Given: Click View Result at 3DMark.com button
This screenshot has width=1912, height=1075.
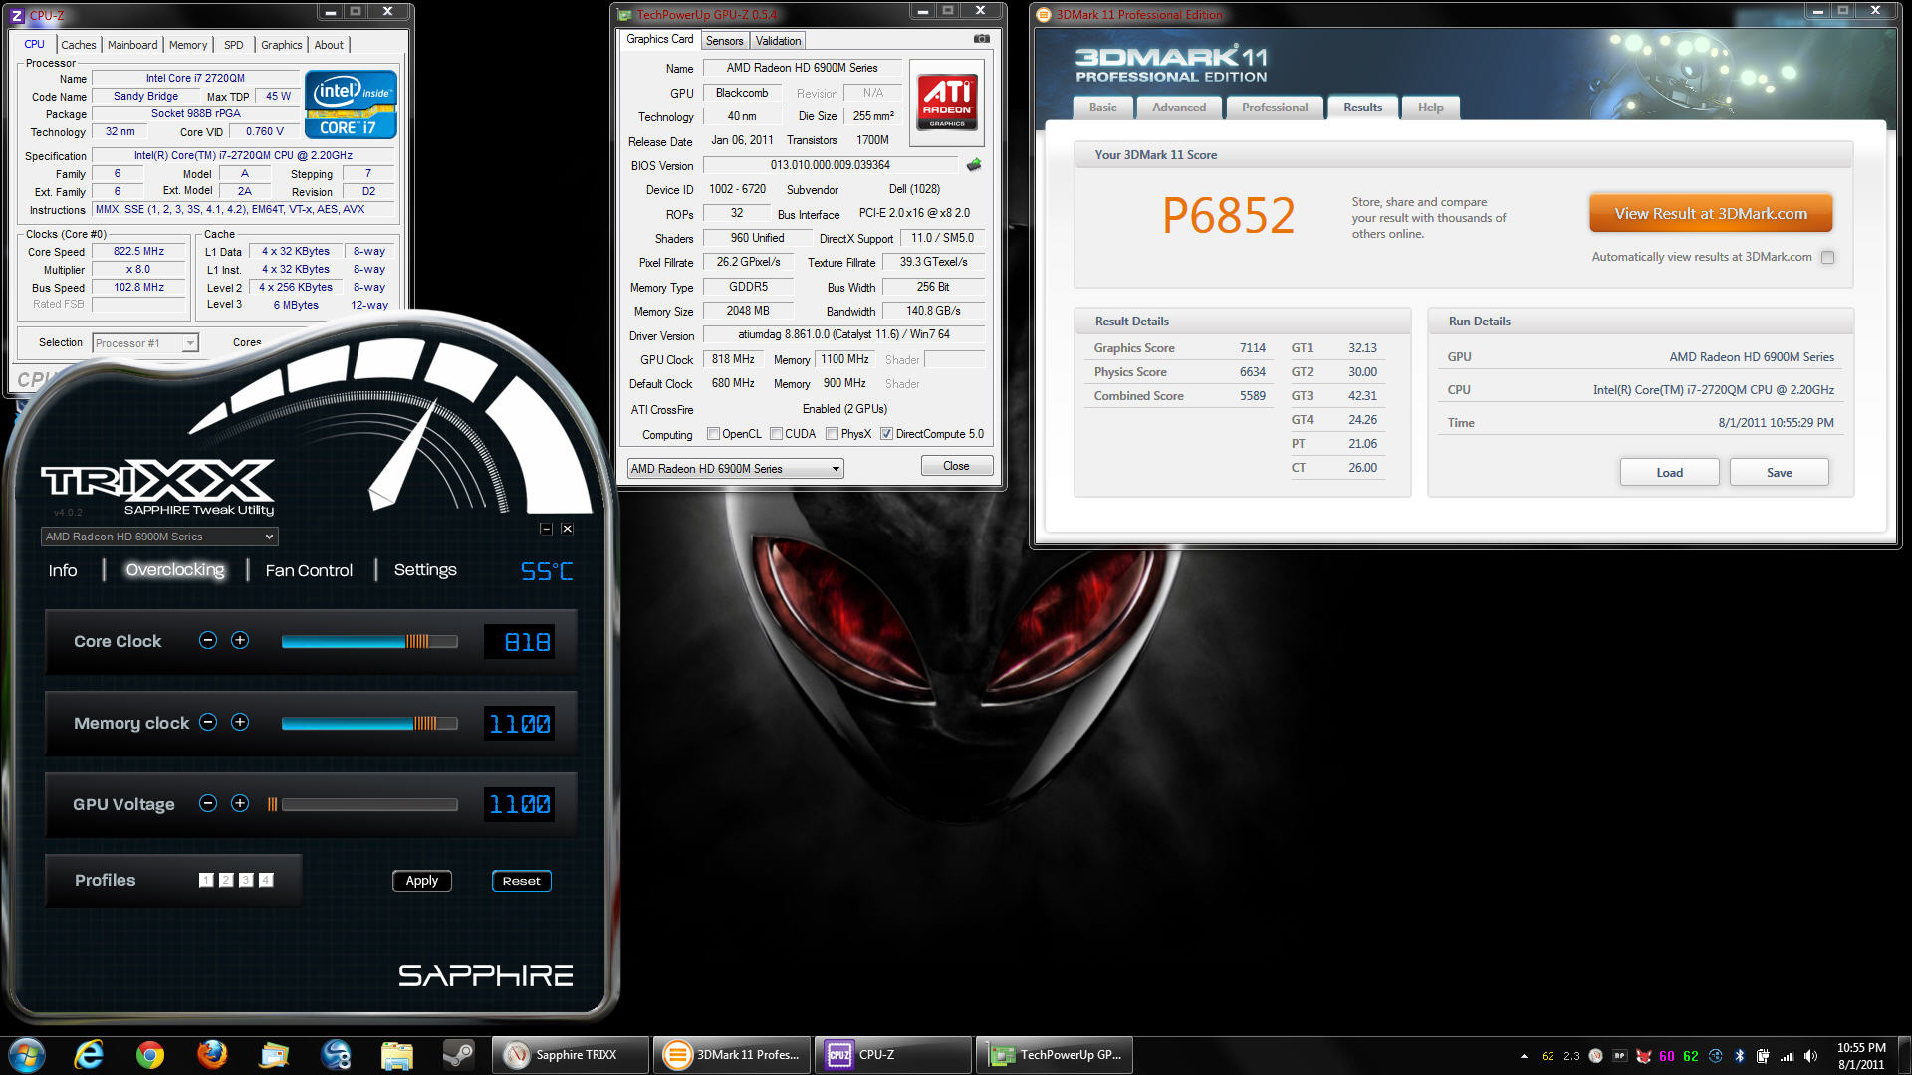Looking at the screenshot, I should coord(1711,213).
